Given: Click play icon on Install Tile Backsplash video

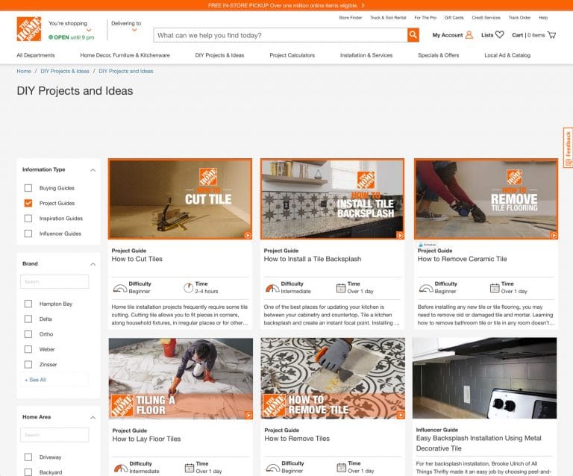Looking at the screenshot, I should point(399,235).
